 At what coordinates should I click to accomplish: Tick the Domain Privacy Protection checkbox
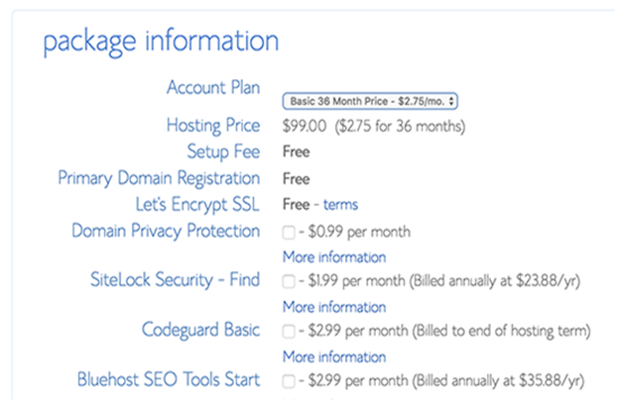coord(289,233)
